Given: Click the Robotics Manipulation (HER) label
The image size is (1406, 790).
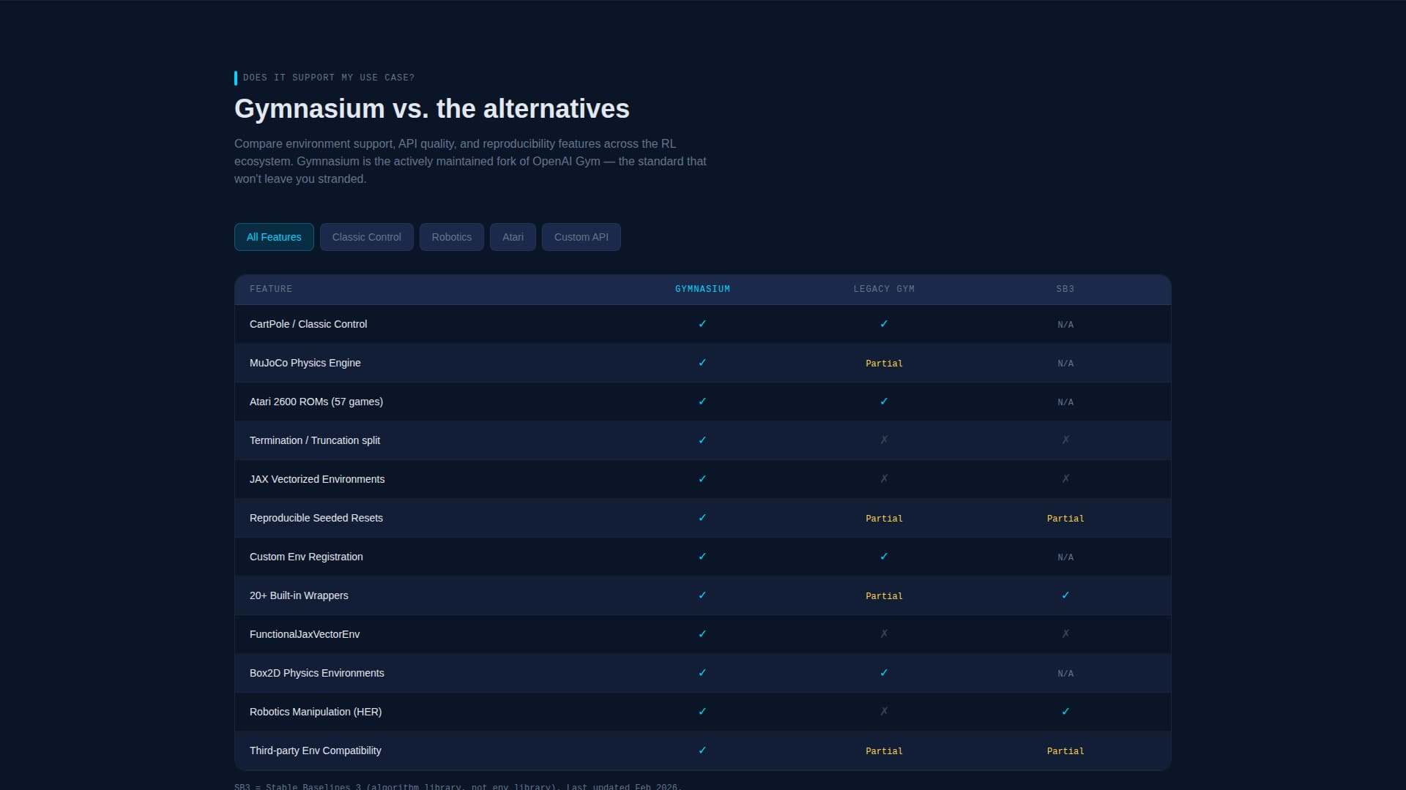Looking at the screenshot, I should [x=316, y=712].
